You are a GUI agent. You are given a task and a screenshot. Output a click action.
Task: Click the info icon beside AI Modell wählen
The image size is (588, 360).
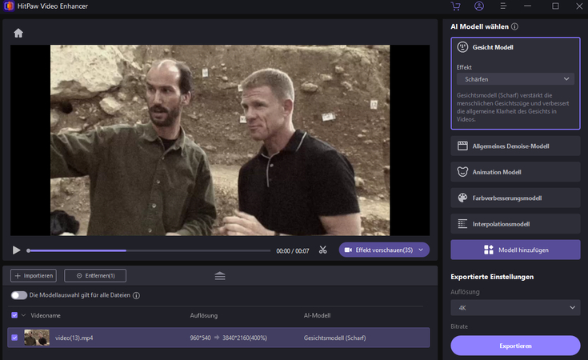514,26
